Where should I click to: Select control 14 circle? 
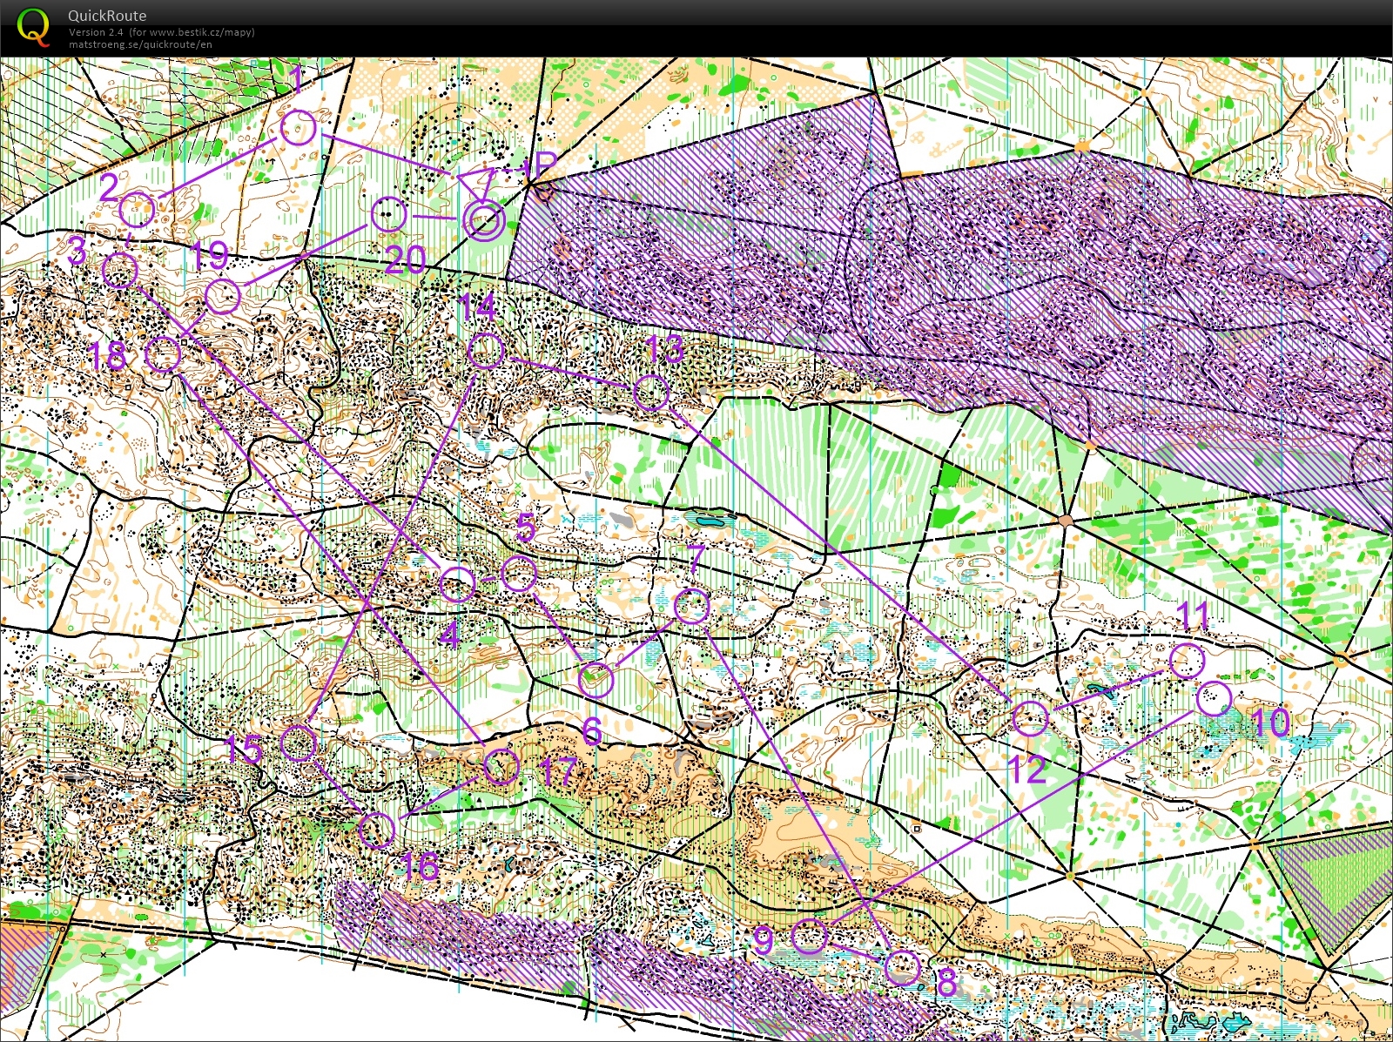click(486, 349)
